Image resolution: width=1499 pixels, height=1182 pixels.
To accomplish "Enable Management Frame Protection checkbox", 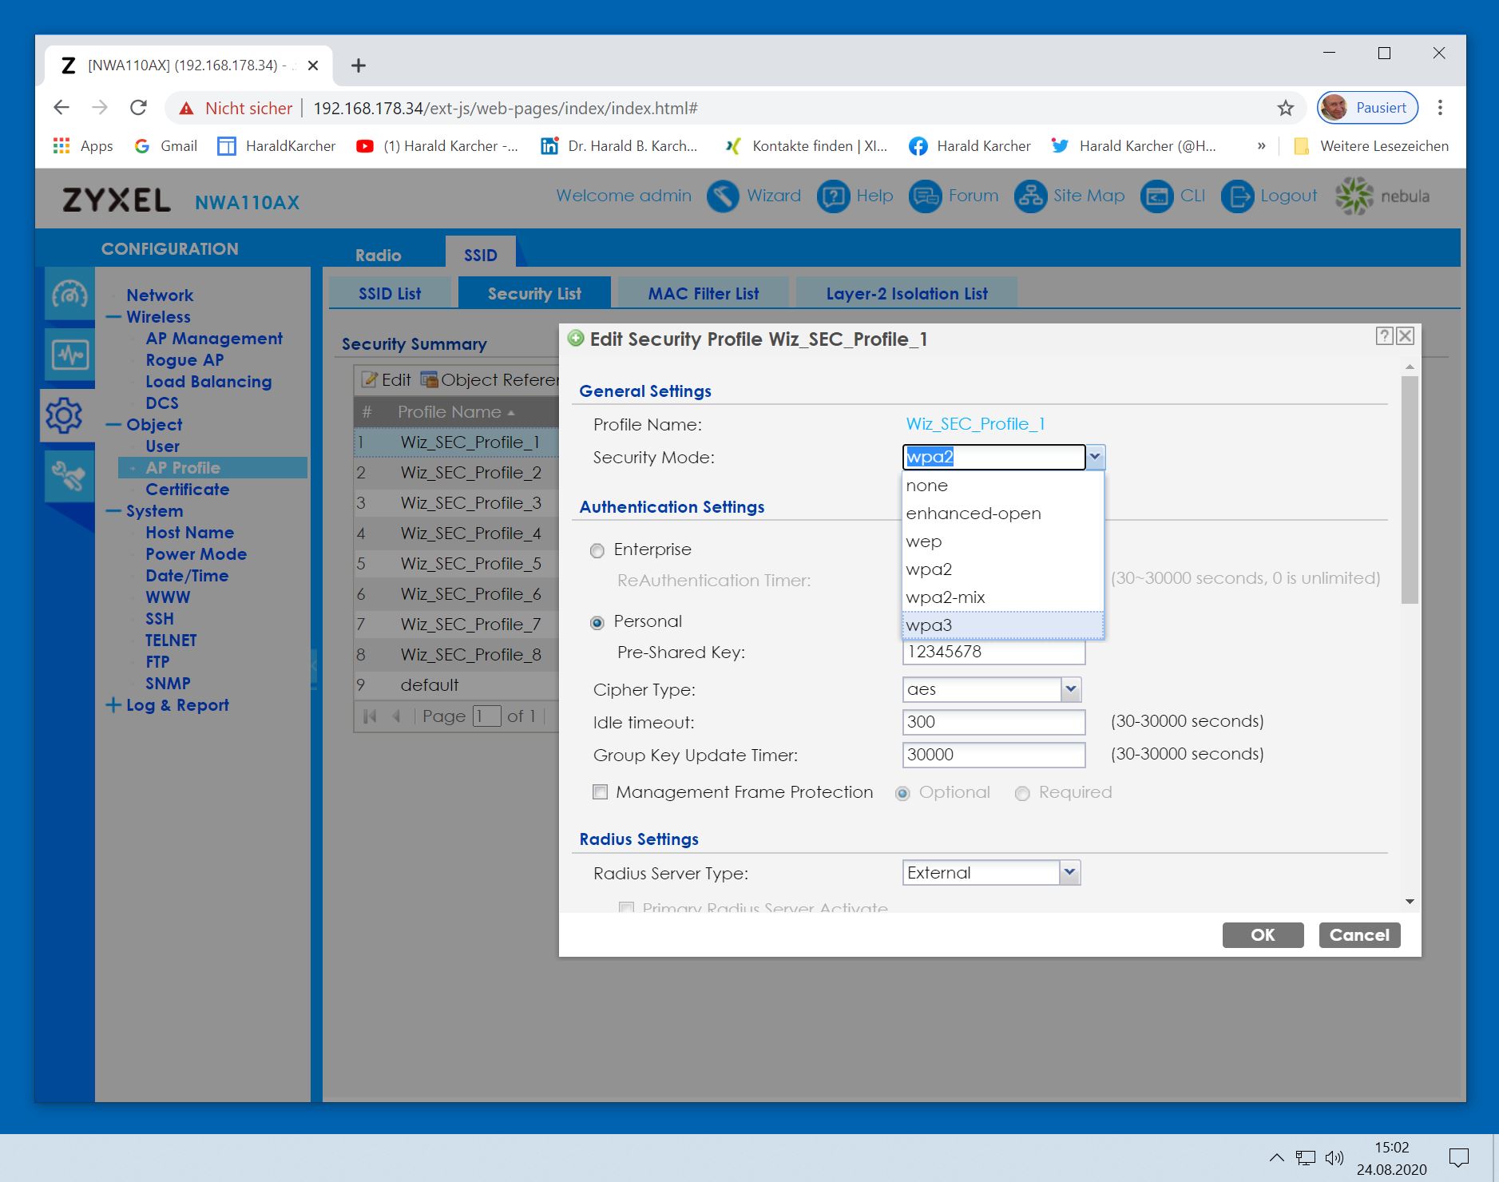I will [x=601, y=792].
